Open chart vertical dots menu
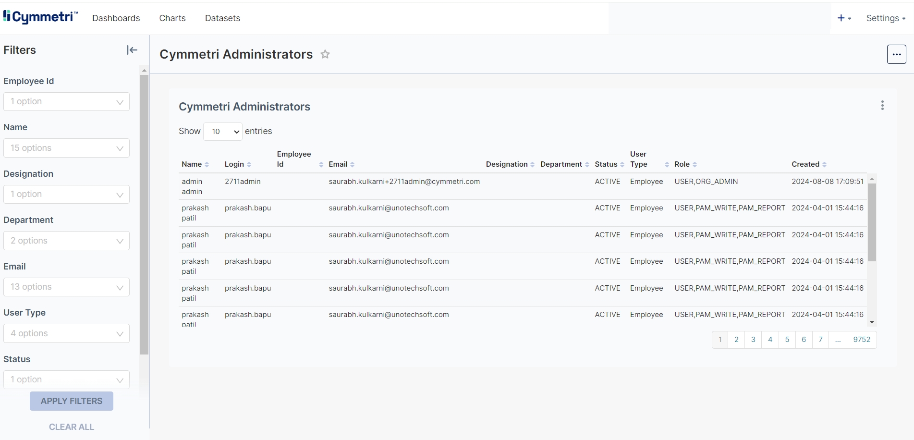 [x=882, y=106]
